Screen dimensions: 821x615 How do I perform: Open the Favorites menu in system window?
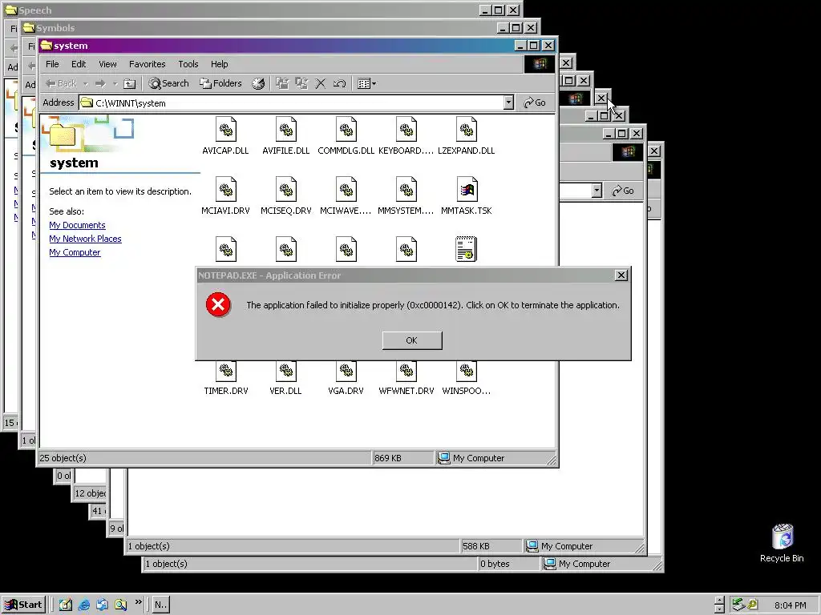click(x=148, y=64)
